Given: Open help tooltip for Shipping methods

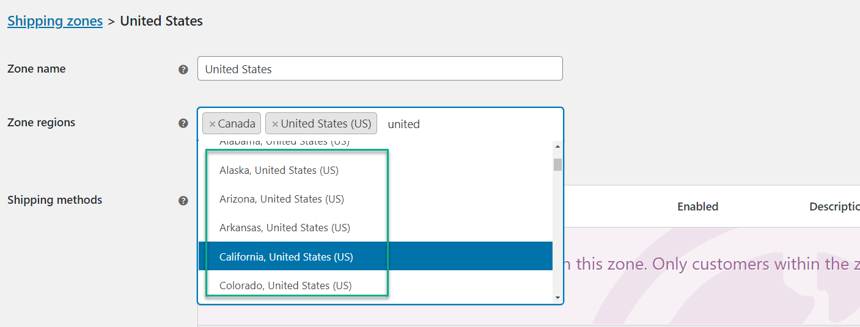Looking at the screenshot, I should click(x=183, y=201).
